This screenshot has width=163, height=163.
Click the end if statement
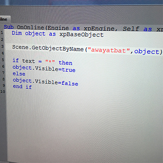pyautogui.click(x=22, y=87)
